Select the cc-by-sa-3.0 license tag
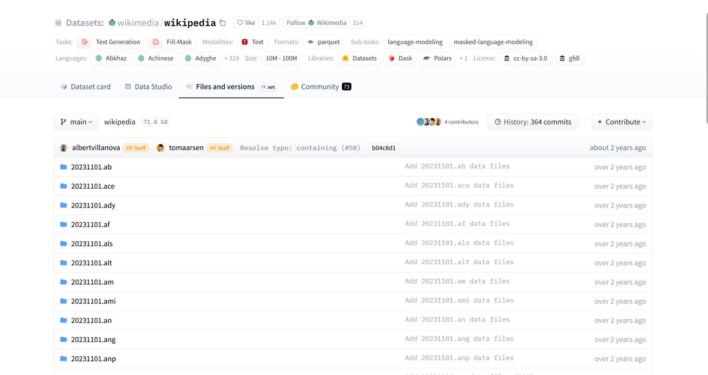Screen dimensions: 708x375 pyautogui.click(x=526, y=58)
